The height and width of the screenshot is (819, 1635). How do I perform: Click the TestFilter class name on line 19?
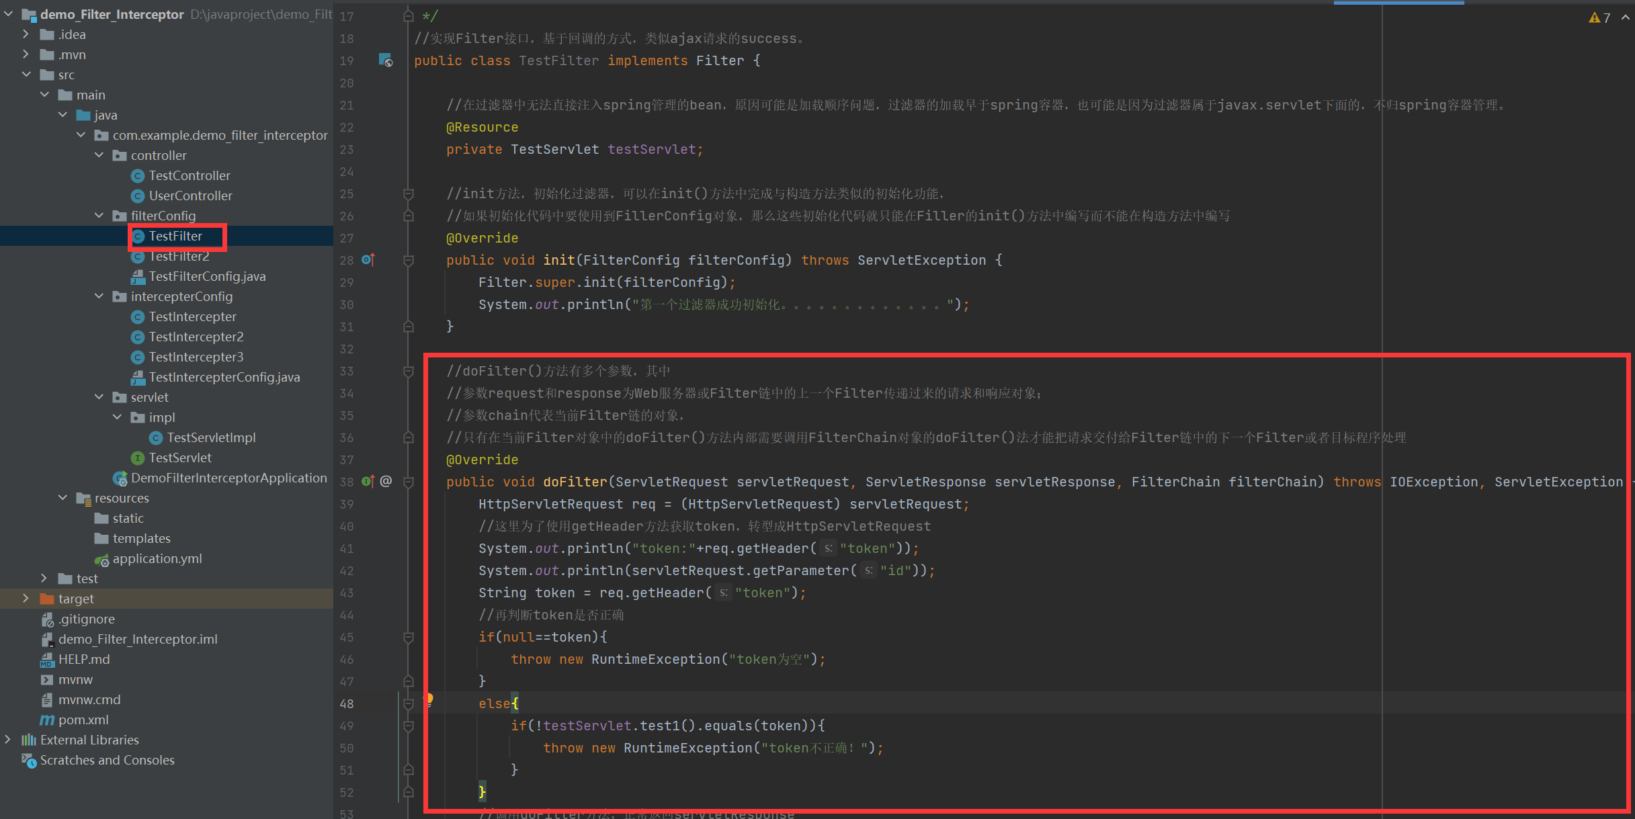[x=558, y=60]
